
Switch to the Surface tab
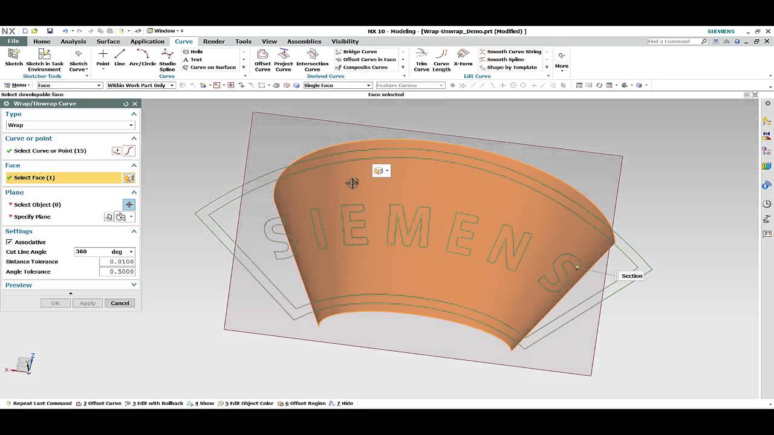[x=108, y=41]
